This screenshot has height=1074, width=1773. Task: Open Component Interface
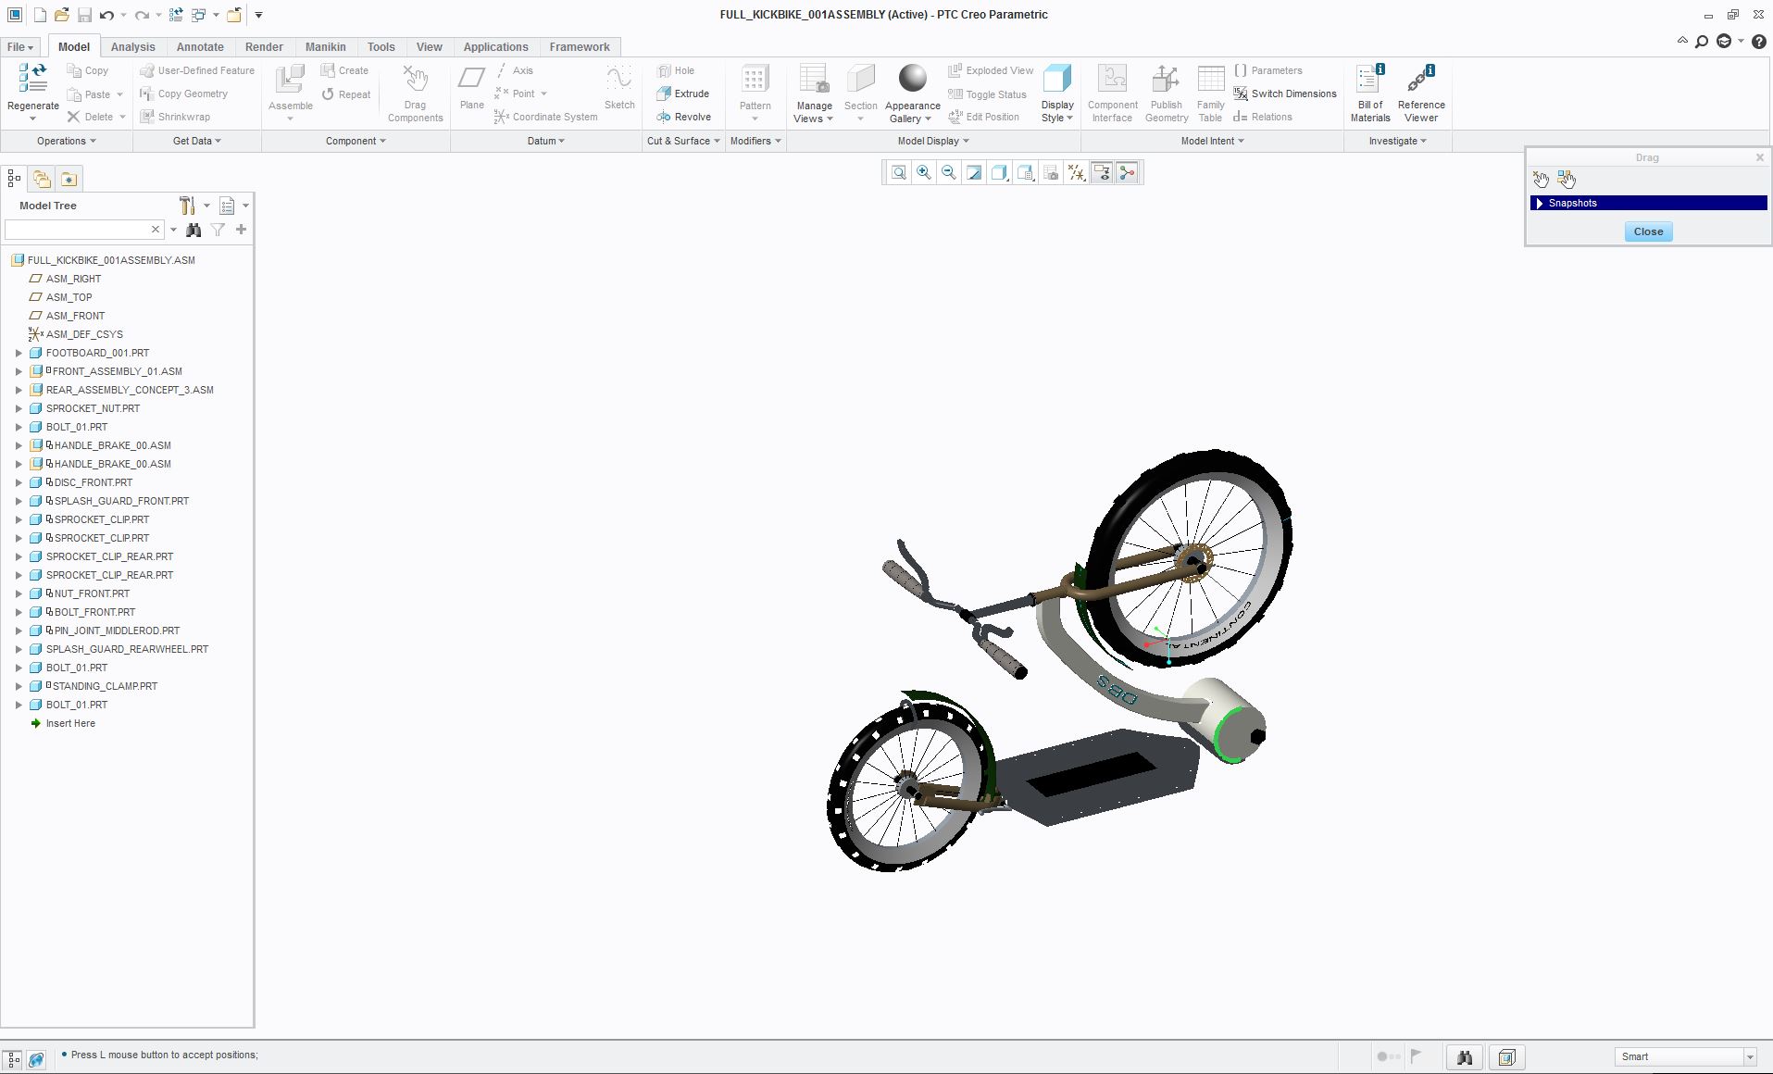1112,93
